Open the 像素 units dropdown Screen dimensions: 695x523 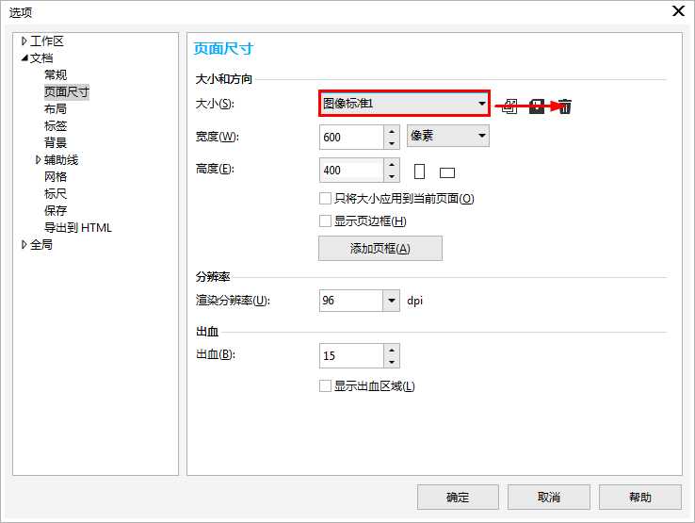tap(482, 137)
